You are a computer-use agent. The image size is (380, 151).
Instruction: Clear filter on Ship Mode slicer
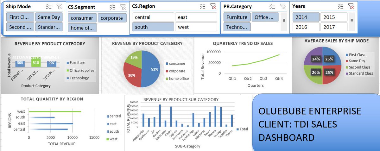(x=59, y=6)
